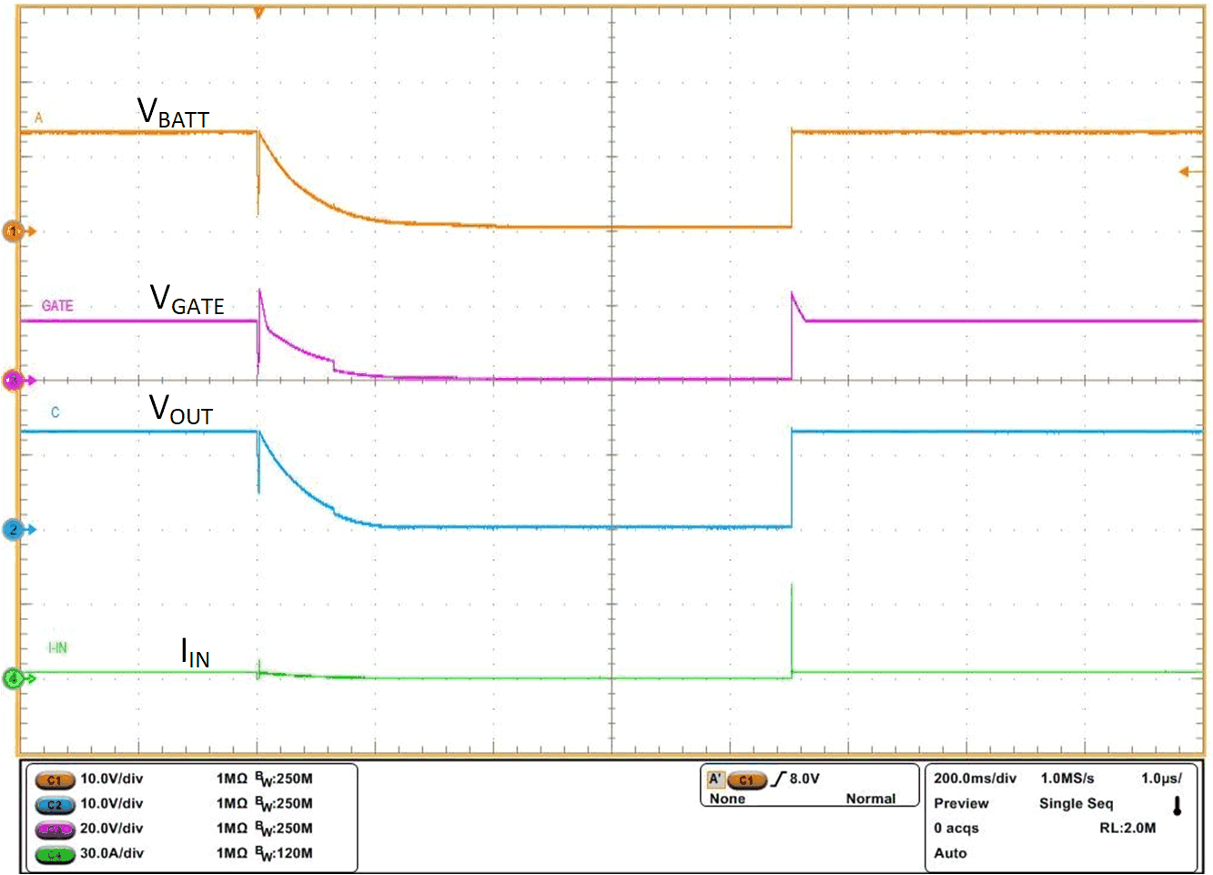Click the 20.0V/div scale value
This screenshot has height=875, width=1213.
pyautogui.click(x=112, y=828)
